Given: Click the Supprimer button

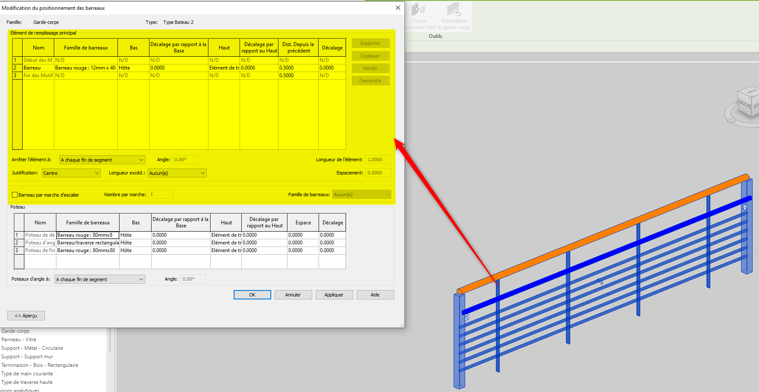Looking at the screenshot, I should click(x=370, y=43).
